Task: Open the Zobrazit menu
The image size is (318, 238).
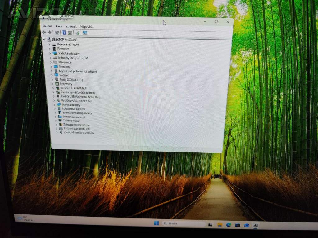Action: [71, 27]
